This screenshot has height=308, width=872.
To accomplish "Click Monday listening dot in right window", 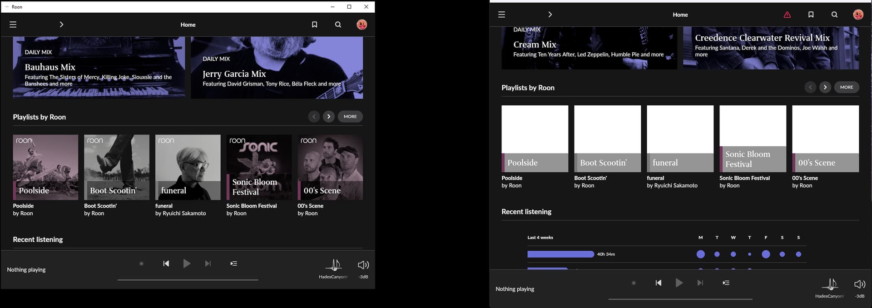I will click(701, 254).
